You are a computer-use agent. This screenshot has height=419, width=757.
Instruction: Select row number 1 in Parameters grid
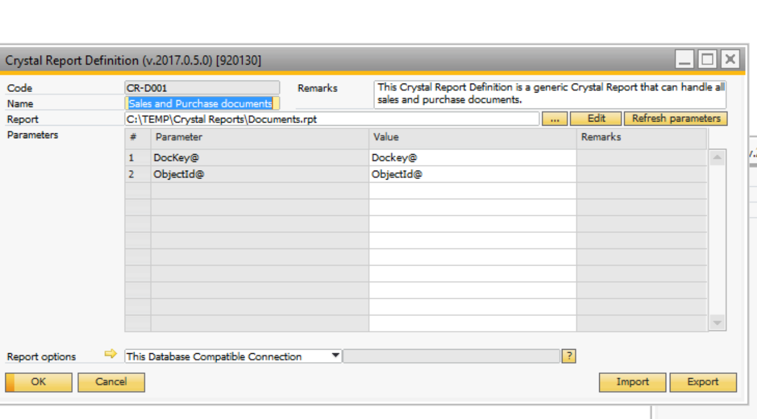point(138,158)
